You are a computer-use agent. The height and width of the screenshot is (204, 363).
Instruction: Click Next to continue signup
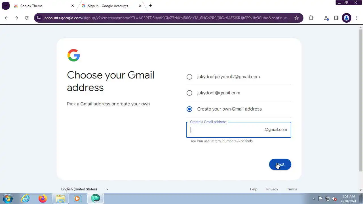[x=280, y=164]
